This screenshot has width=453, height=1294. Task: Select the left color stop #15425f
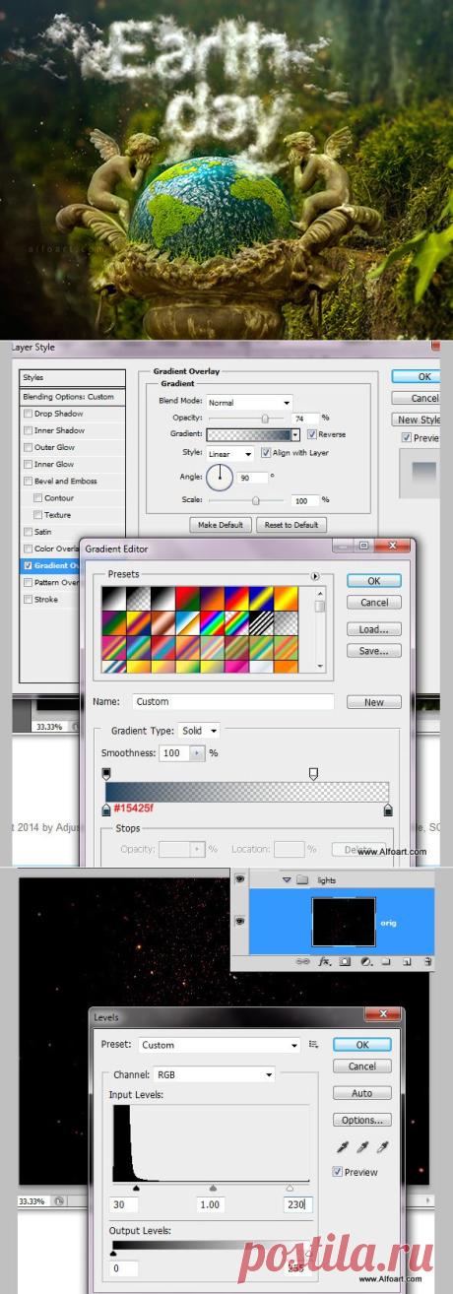[x=106, y=809]
